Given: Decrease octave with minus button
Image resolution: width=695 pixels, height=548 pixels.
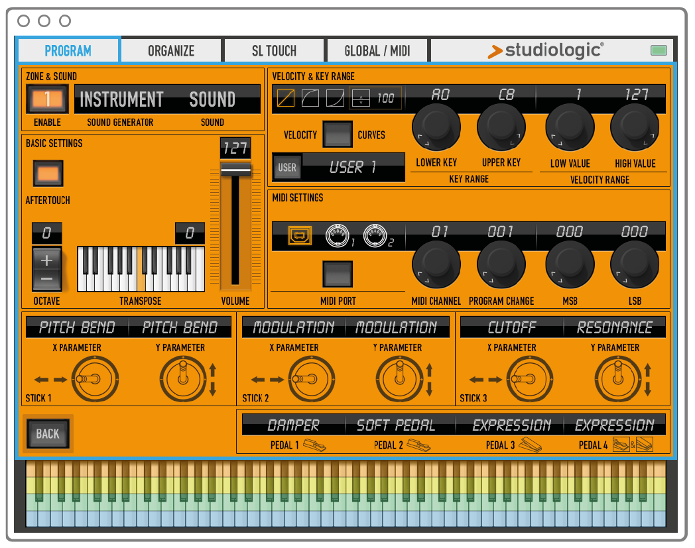Looking at the screenshot, I should click(x=46, y=280).
